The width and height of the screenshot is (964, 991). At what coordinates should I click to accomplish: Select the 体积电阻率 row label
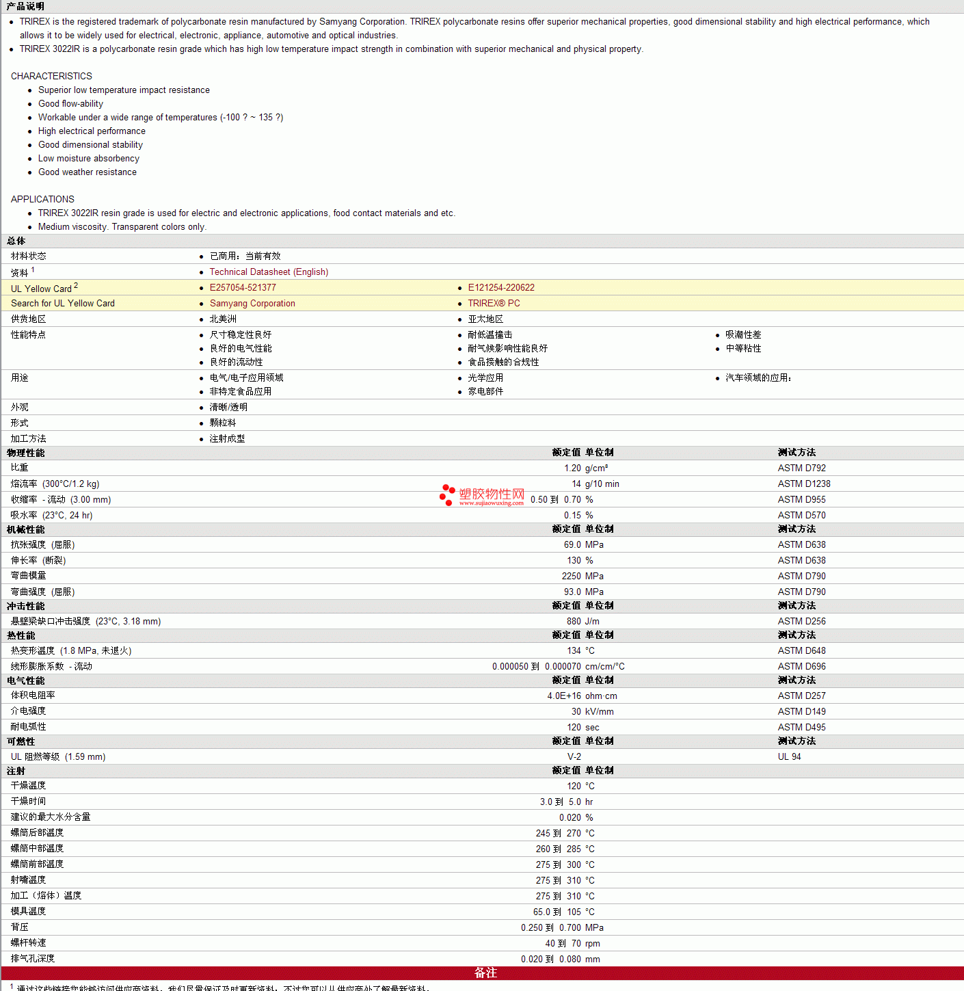tap(33, 696)
